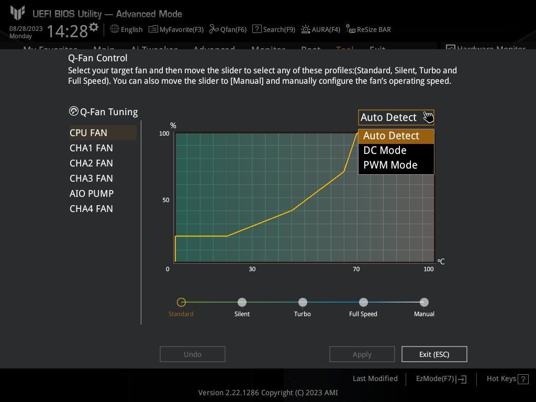
Task: Click the 14:28 clock display
Action: 67,31
